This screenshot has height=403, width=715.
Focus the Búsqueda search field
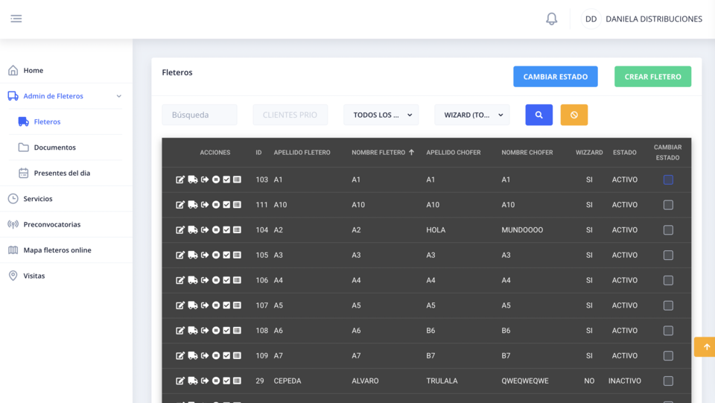[200, 115]
